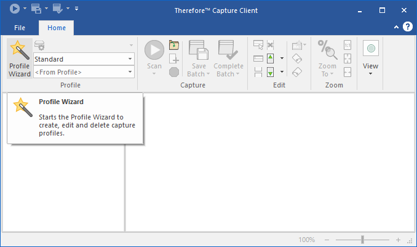Switch to the Home tab
417x247 pixels.
click(x=57, y=28)
